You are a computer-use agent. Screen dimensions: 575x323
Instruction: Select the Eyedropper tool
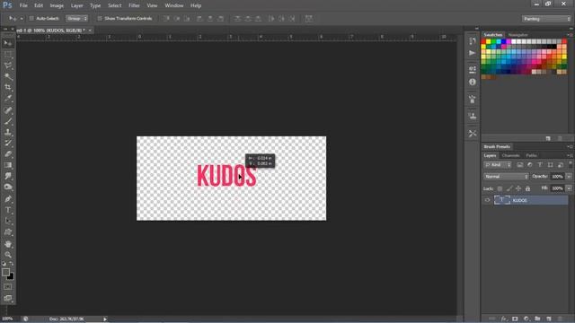tap(8, 99)
